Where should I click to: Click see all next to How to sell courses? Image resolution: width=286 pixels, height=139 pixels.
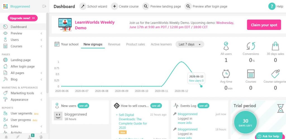coord(156,106)
